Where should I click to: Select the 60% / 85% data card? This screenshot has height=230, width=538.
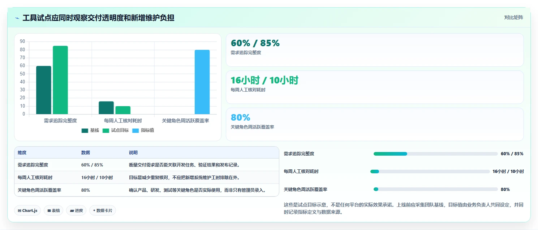point(375,50)
